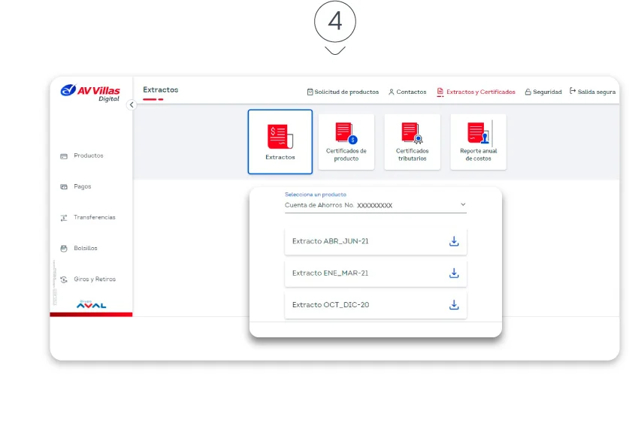
Task: Collapse the left sidebar with arrow
Action: [132, 105]
